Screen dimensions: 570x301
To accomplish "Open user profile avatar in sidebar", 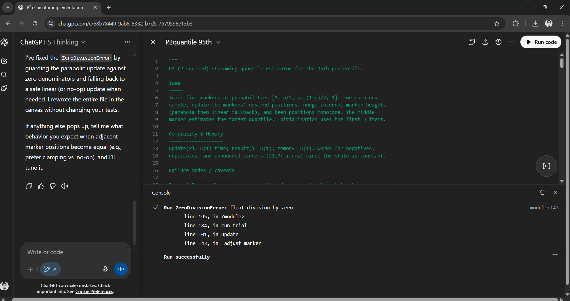I will coord(4,286).
